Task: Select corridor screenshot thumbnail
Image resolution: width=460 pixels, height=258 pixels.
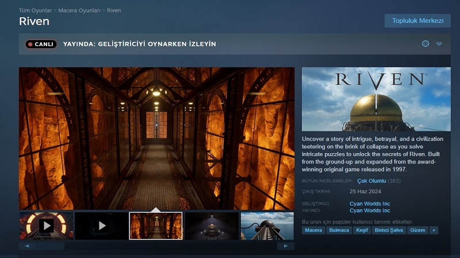Action: pyautogui.click(x=156, y=226)
